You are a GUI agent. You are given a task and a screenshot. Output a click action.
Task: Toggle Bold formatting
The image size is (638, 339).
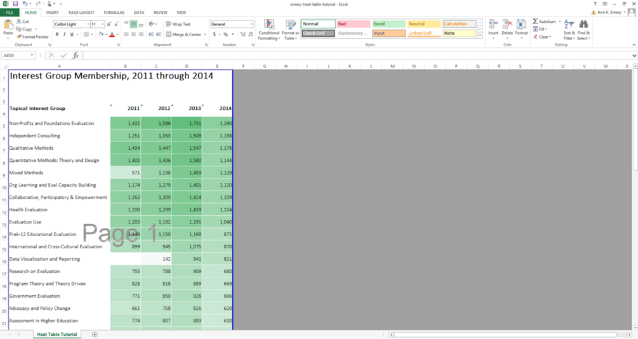(x=57, y=34)
